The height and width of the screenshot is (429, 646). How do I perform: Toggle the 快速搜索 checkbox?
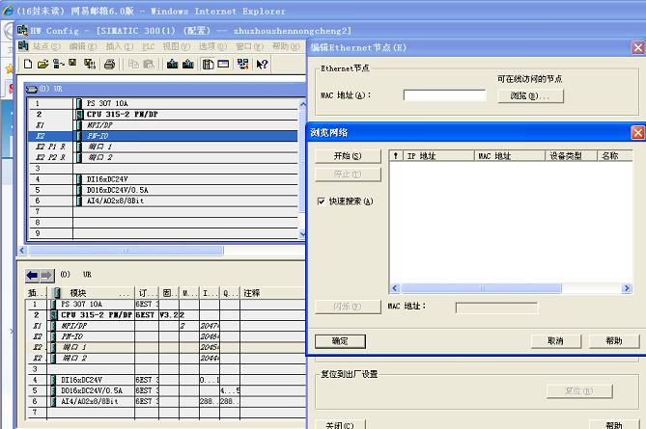click(322, 201)
